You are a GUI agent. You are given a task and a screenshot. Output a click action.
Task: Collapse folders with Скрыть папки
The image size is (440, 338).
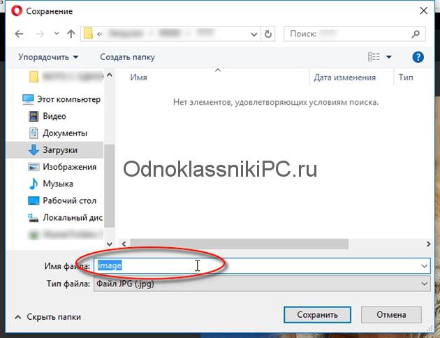[47, 317]
